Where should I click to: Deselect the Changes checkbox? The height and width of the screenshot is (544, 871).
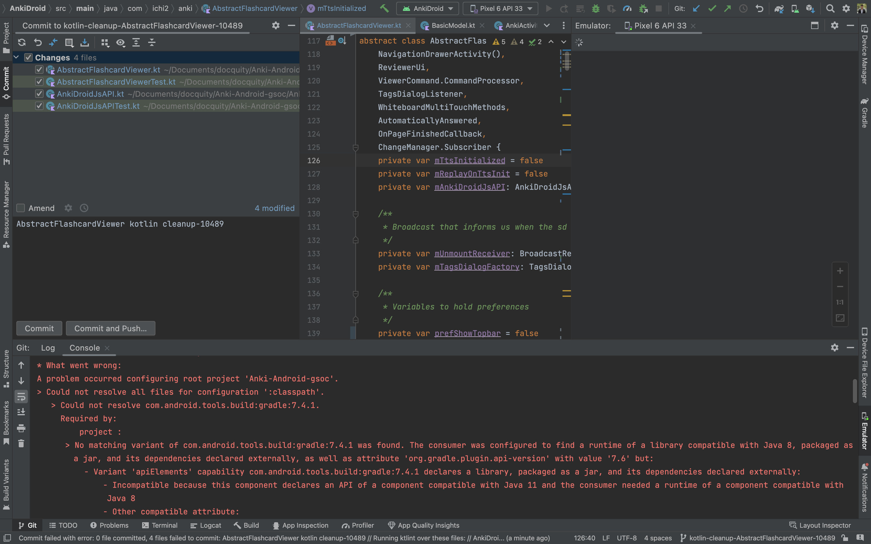(28, 57)
